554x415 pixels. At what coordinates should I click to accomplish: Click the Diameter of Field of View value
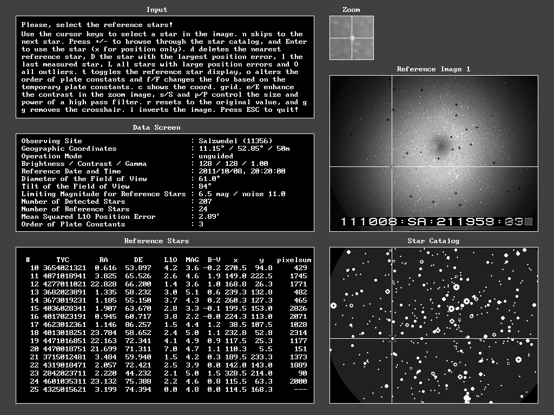pyautogui.click(x=209, y=179)
